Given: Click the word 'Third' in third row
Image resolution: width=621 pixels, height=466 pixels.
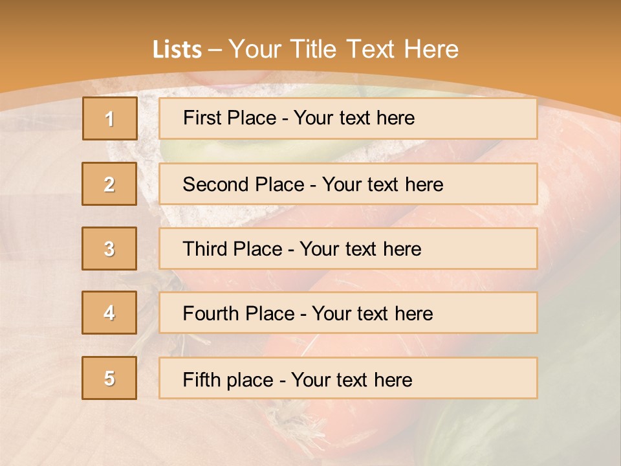Looking at the screenshot, I should (204, 249).
